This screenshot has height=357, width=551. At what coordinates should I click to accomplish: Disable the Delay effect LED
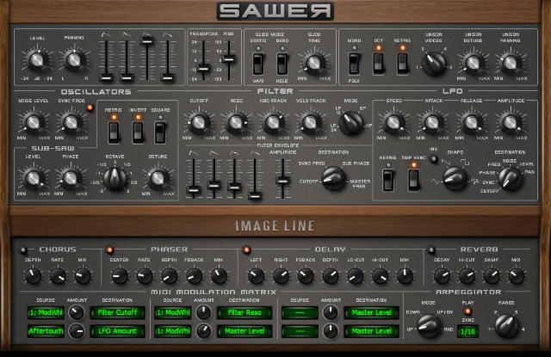[247, 249]
